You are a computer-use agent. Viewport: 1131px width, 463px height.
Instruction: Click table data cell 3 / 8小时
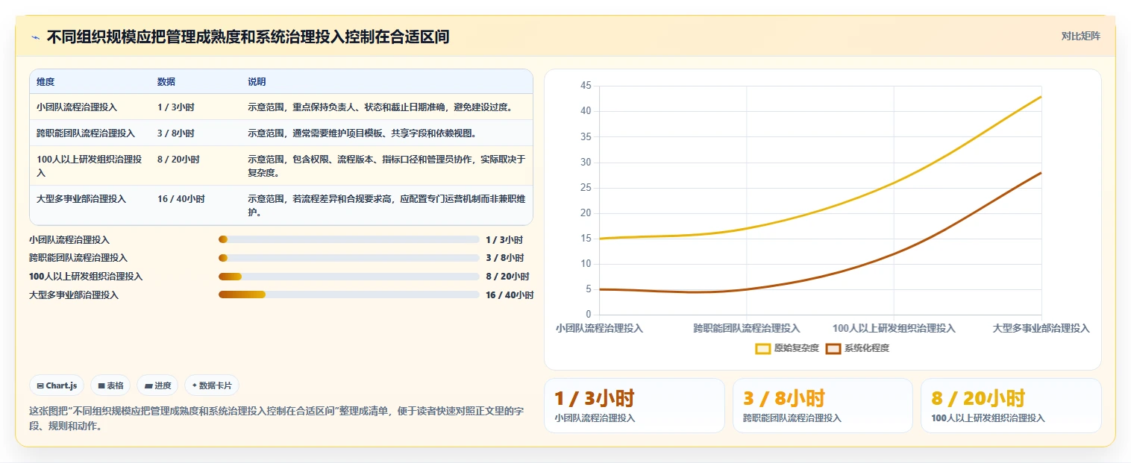coord(176,133)
